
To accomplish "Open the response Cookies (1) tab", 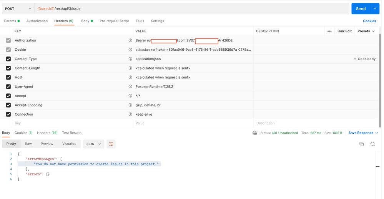I will (23, 133).
